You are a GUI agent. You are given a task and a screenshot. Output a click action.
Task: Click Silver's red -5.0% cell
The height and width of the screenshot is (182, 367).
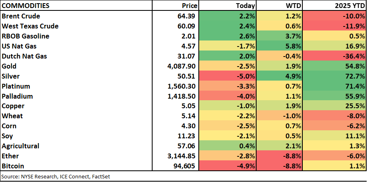[x=228, y=76]
